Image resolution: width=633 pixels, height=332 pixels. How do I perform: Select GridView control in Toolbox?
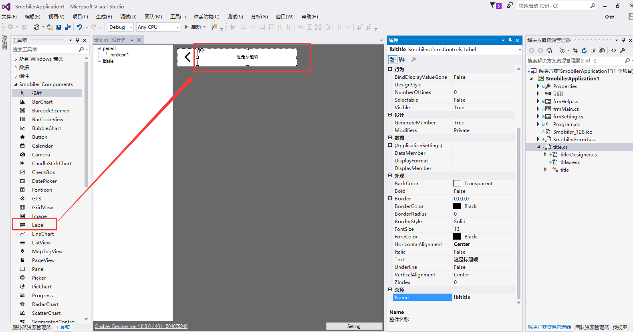[x=42, y=207]
